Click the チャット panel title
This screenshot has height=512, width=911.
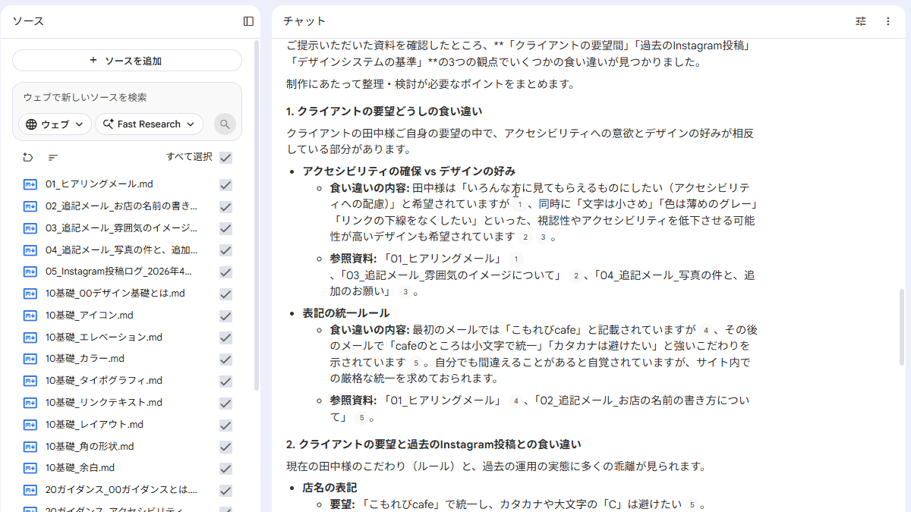304,21
